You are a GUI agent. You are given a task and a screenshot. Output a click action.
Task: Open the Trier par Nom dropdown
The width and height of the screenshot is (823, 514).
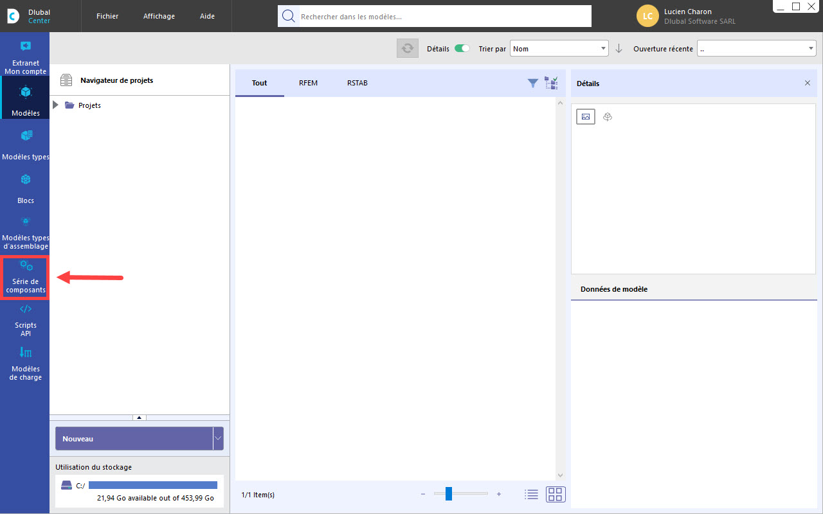pos(559,48)
